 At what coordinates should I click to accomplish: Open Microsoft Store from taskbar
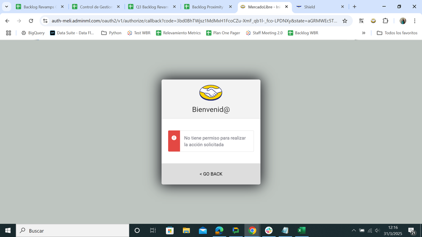169,231
